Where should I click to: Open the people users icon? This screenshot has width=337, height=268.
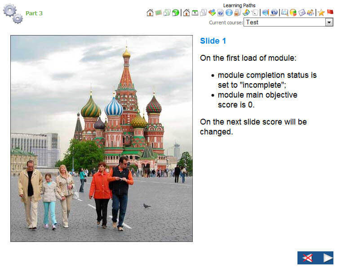click(310, 13)
